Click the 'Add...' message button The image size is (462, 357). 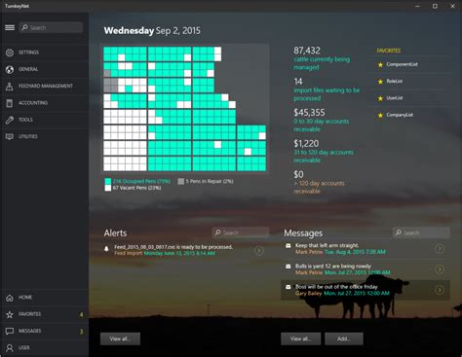tap(344, 339)
